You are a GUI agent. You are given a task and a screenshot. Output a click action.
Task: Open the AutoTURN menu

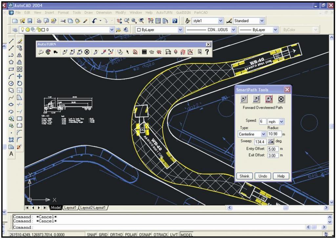tap(164, 13)
